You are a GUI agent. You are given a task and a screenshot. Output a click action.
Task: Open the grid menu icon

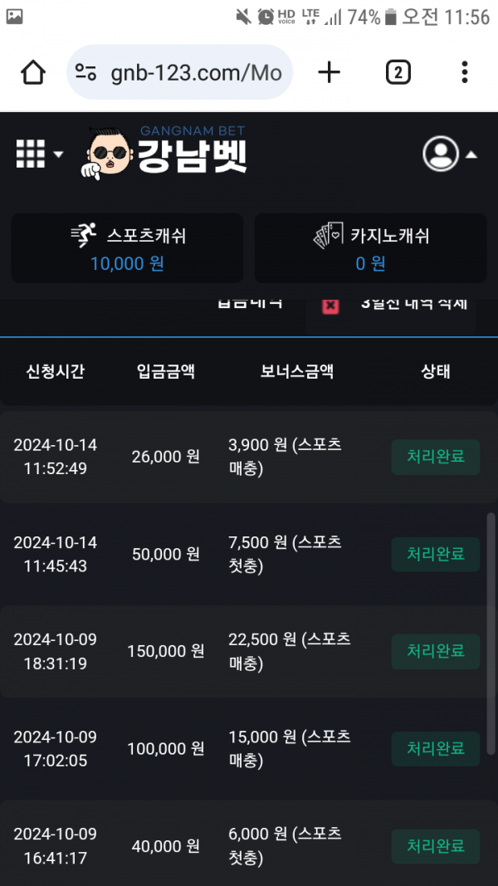pos(30,154)
